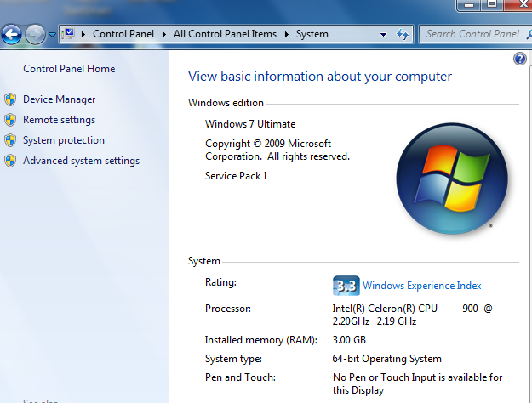Click the System breadcrumb in address bar
This screenshot has height=403, width=532.
(312, 34)
